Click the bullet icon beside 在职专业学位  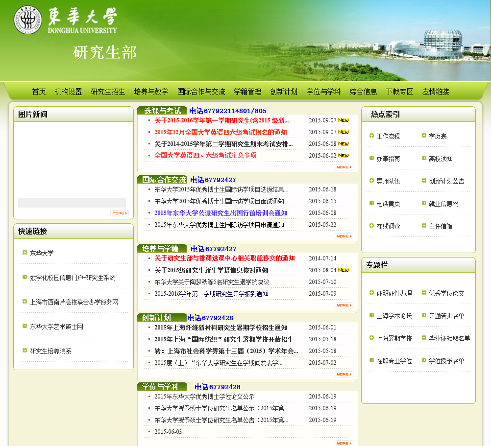click(x=371, y=360)
